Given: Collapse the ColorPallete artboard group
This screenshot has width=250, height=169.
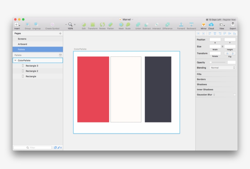Looking at the screenshot, I should 16,60.
